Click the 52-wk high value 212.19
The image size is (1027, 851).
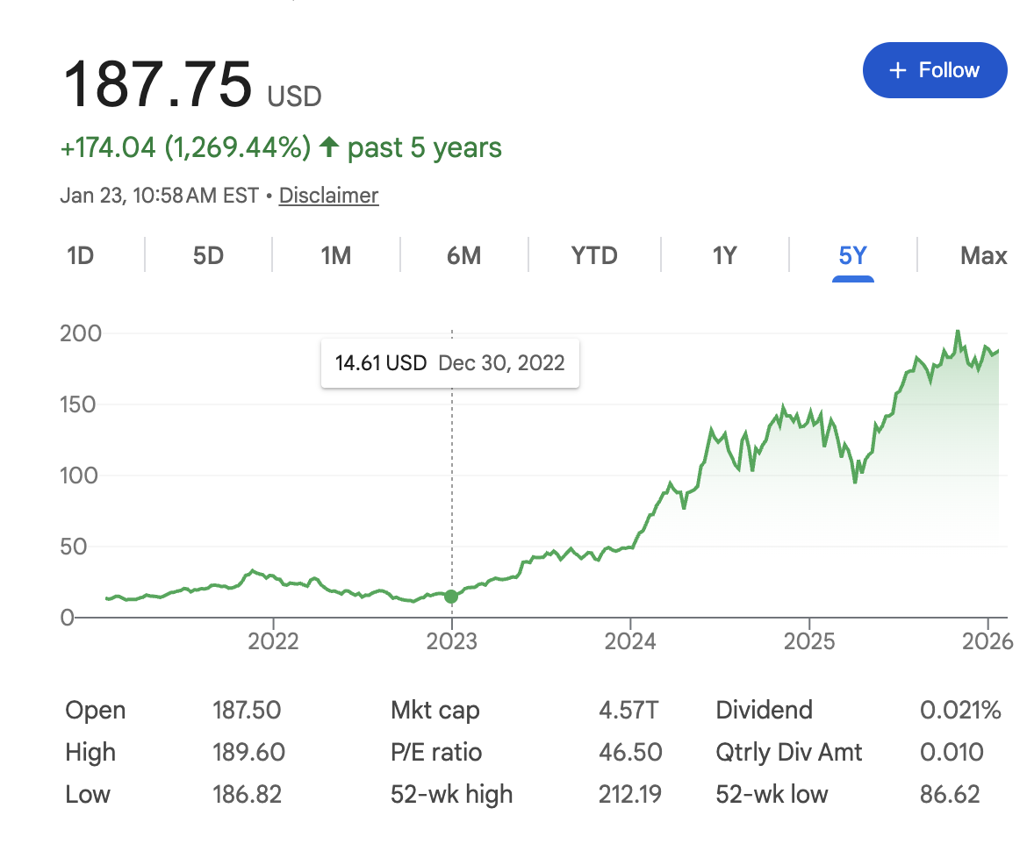pyautogui.click(x=628, y=795)
